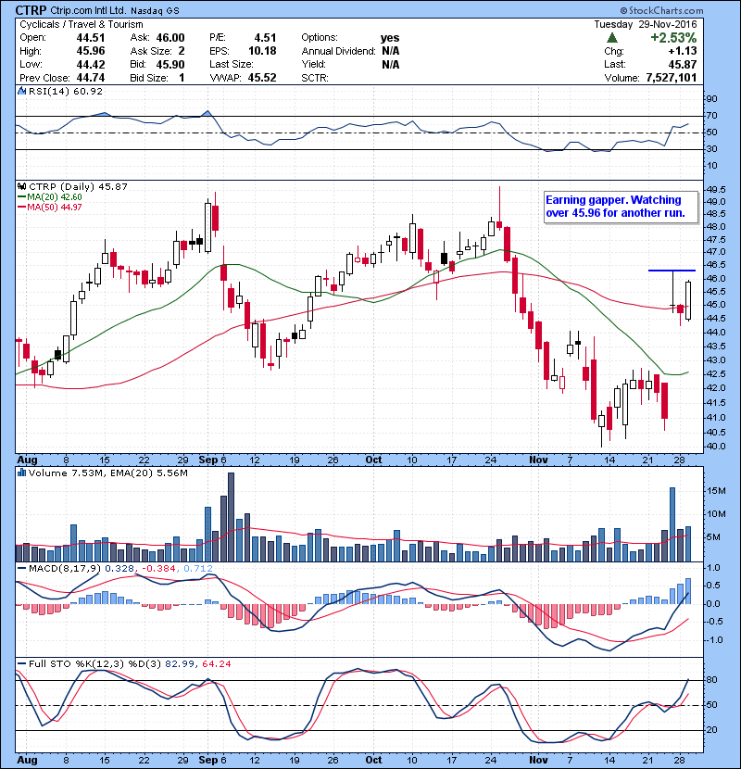
Task: Click the candlestick icon before CTRP (Daily)
Action: (x=21, y=187)
